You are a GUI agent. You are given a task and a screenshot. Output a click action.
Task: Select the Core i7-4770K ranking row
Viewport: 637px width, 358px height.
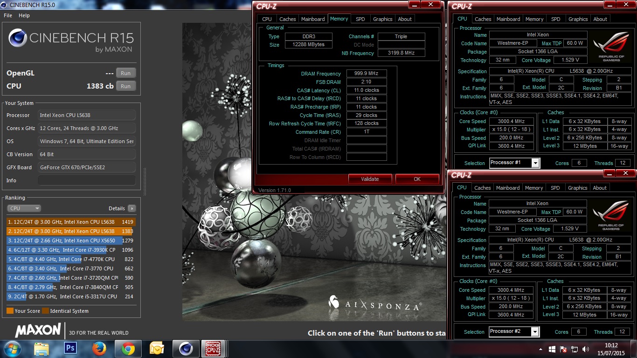pyautogui.click(x=70, y=259)
